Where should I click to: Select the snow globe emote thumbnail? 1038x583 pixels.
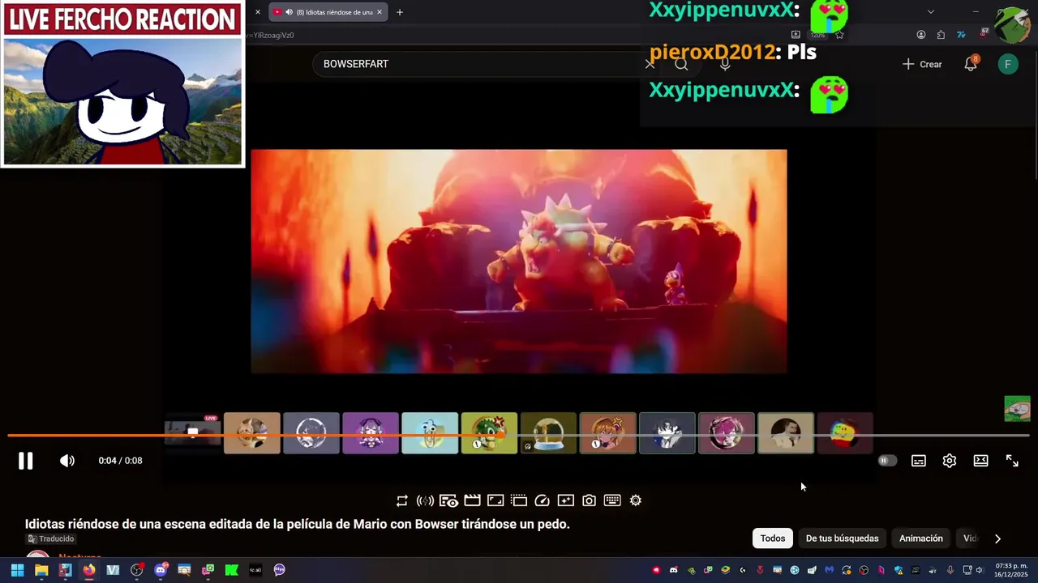548,432
